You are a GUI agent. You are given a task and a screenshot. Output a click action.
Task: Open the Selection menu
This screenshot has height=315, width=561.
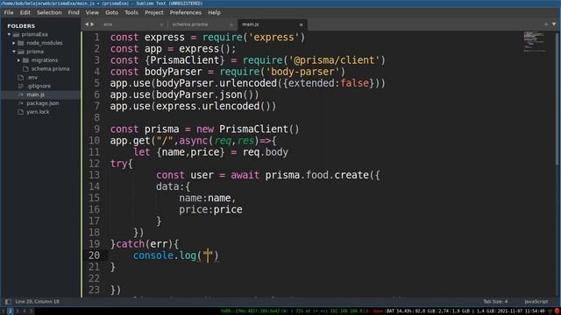point(49,12)
